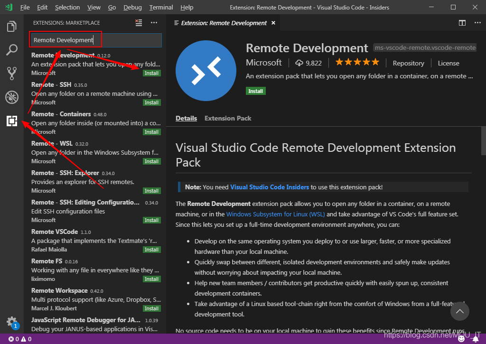This screenshot has width=486, height=344.
Task: Open Extensions panel more actions menu
Action: 154,23
